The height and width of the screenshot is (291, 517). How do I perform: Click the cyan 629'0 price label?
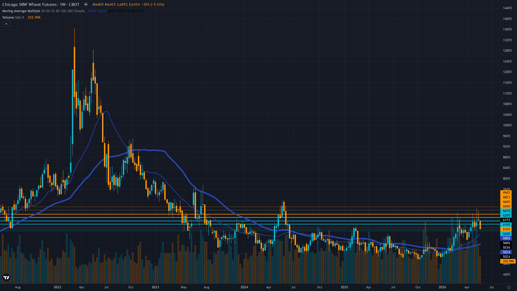tap(506, 216)
